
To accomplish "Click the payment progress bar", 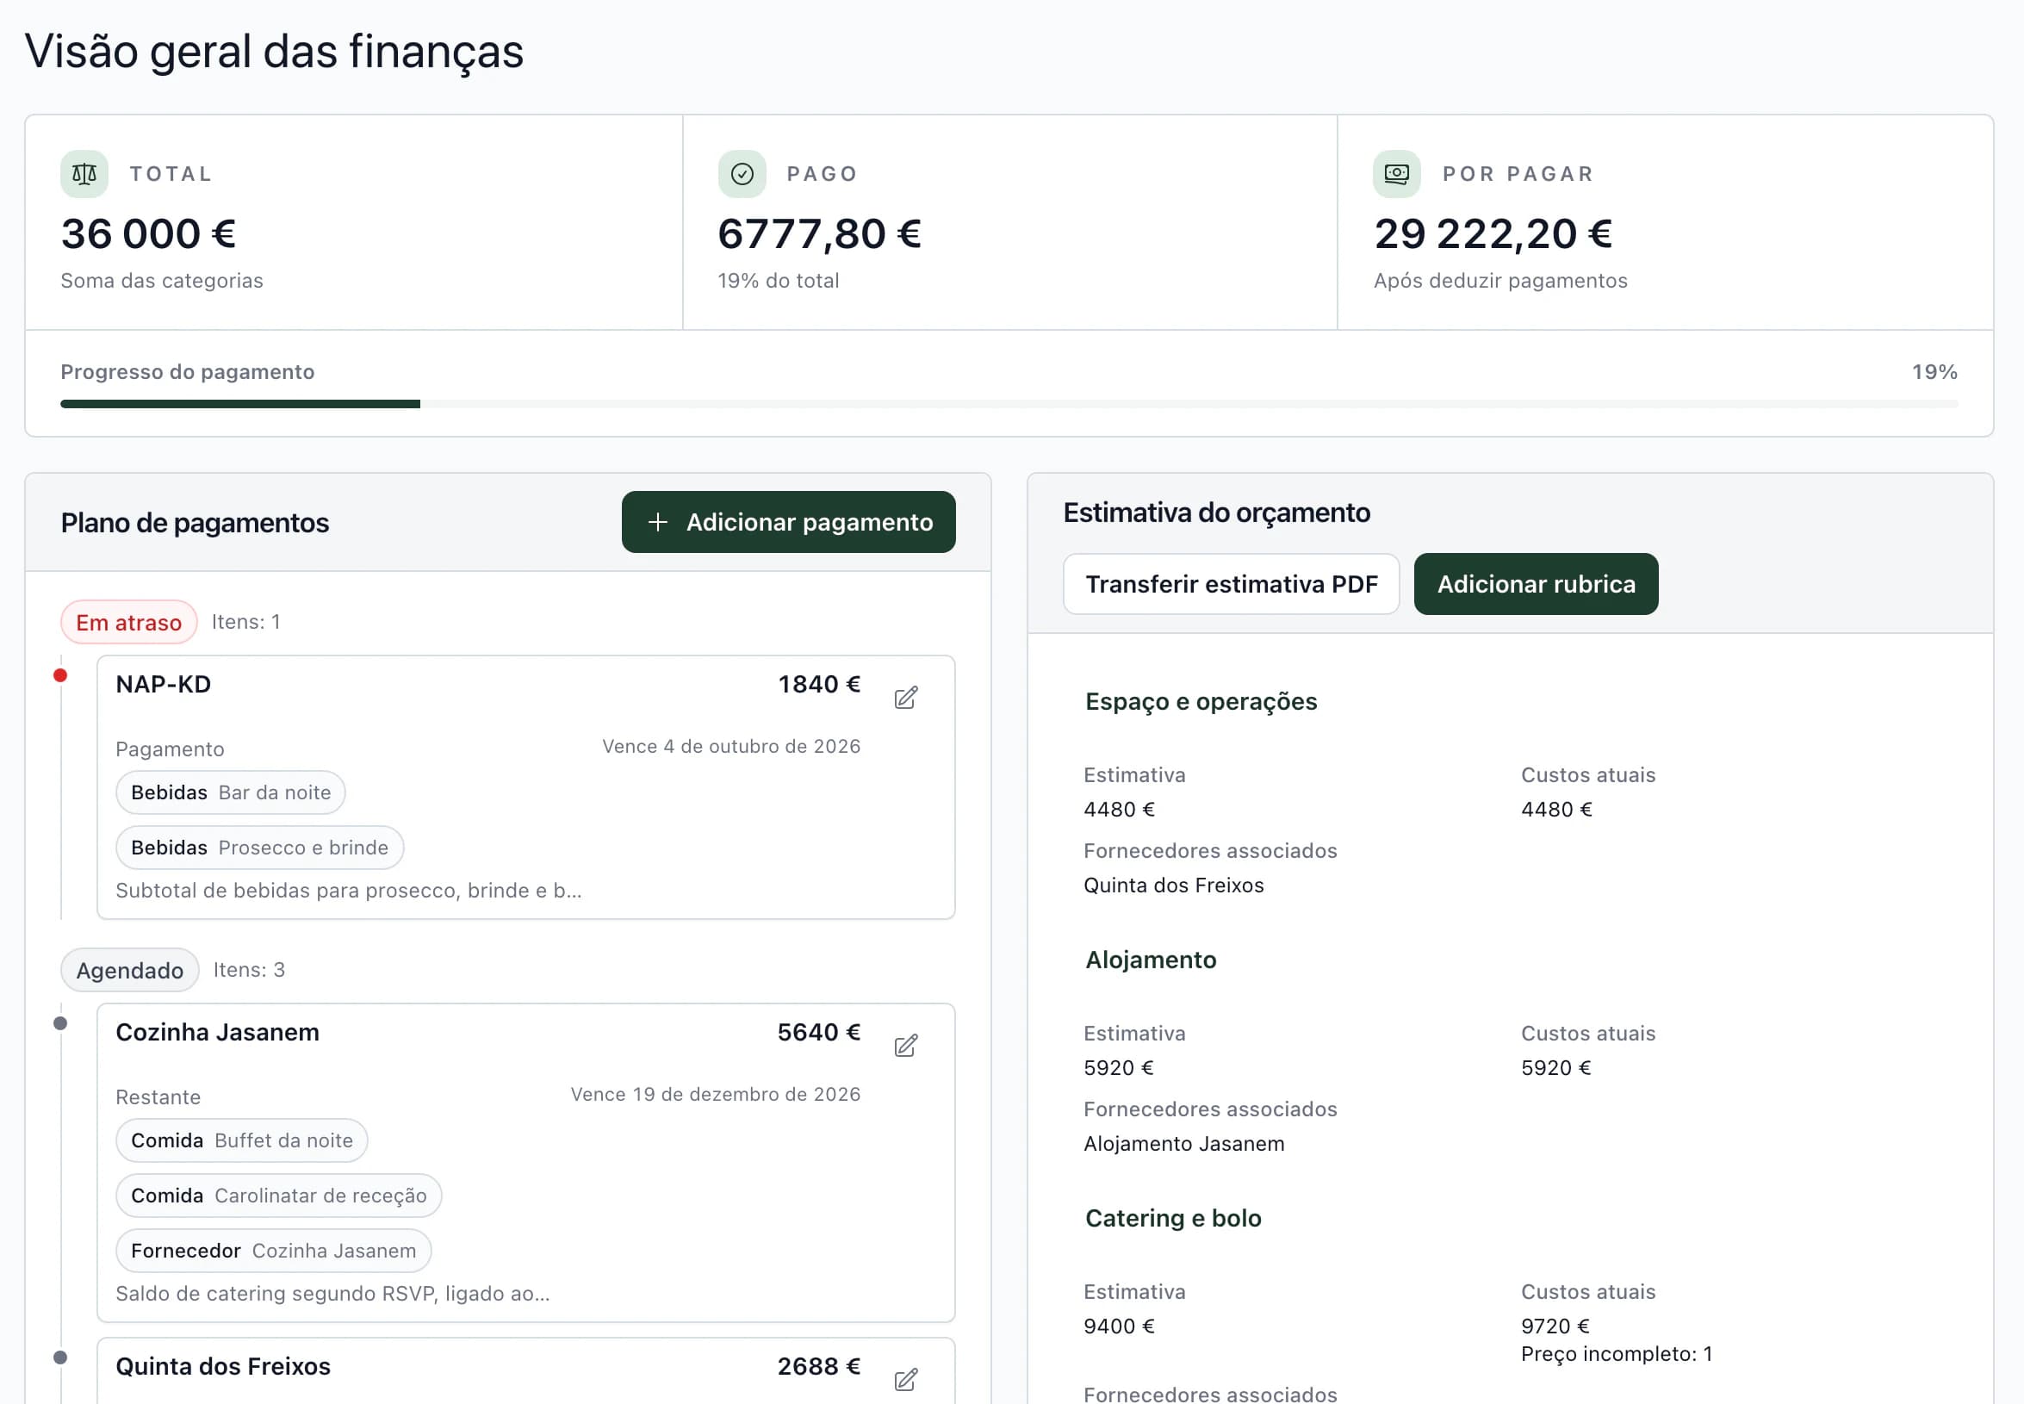I will [x=1009, y=404].
